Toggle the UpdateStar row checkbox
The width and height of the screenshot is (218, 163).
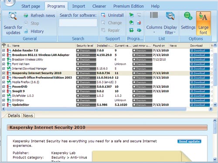pyautogui.click(x=4, y=105)
